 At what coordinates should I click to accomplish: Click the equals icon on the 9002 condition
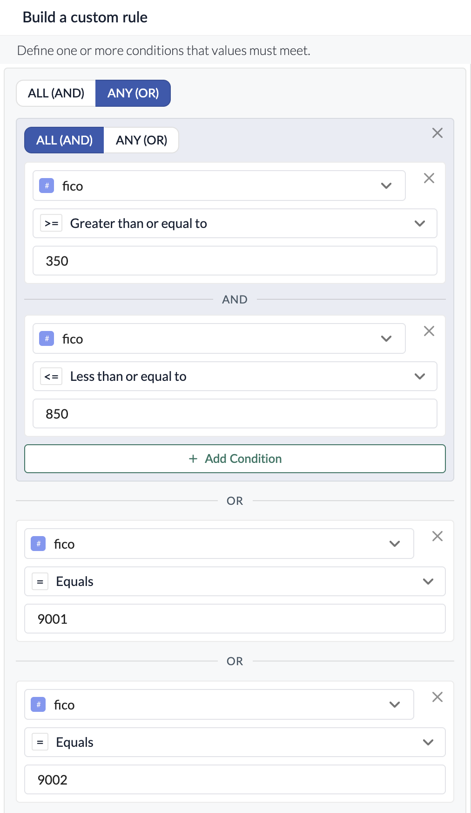tap(40, 742)
